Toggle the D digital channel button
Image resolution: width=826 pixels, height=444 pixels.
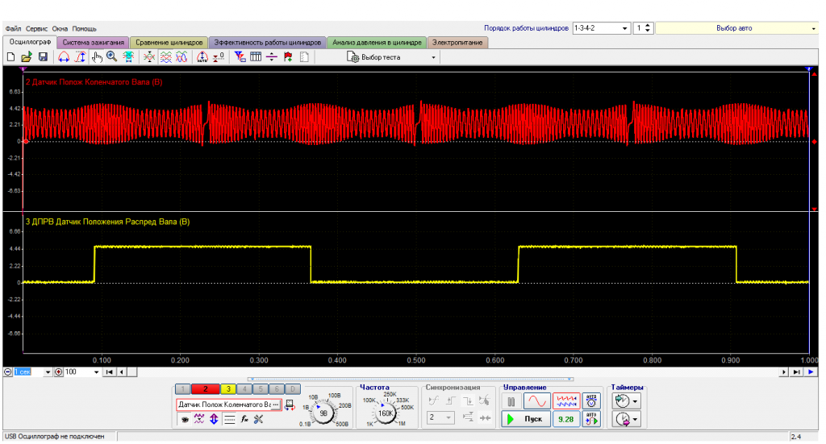(292, 389)
